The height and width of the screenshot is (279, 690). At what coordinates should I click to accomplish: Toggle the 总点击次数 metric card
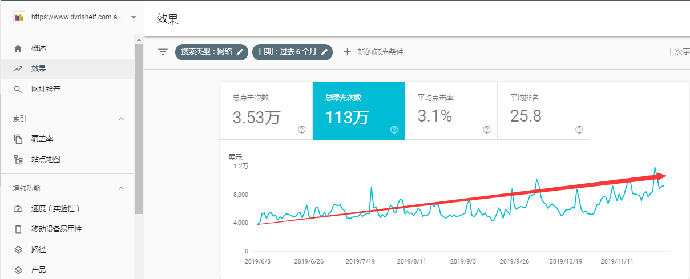(267, 111)
